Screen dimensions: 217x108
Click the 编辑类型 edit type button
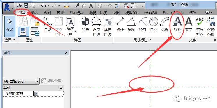tap(51, 81)
